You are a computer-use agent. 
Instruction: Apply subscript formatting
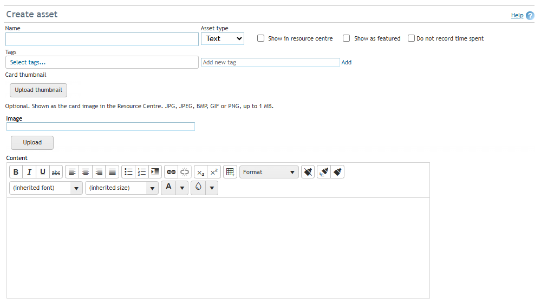point(201,172)
